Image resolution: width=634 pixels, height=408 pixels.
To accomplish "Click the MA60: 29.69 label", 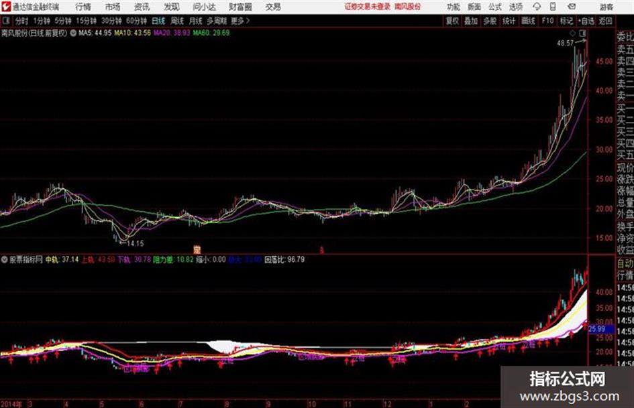I will [211, 33].
